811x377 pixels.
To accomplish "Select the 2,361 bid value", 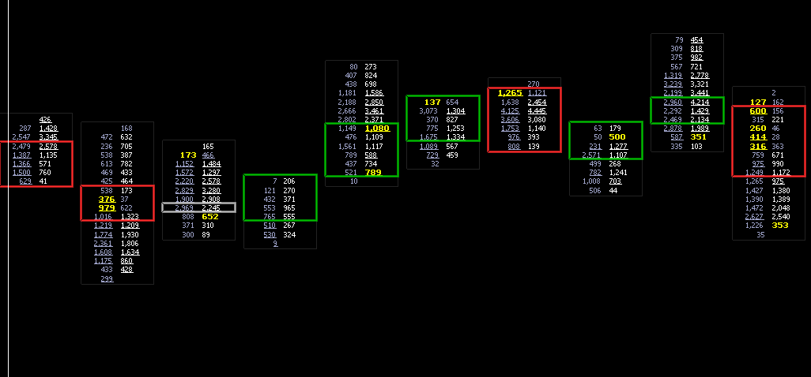I will (103, 244).
